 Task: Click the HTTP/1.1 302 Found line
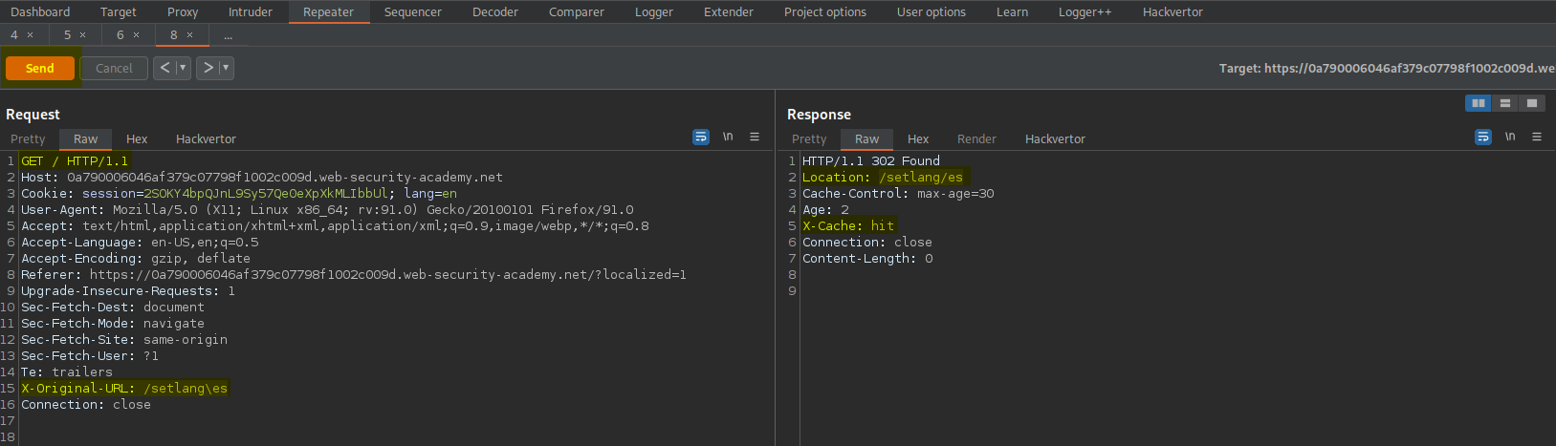871,160
